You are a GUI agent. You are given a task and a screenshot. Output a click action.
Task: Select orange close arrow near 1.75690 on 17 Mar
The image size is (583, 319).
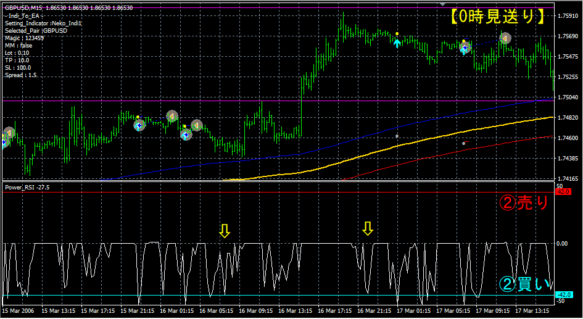click(x=505, y=38)
